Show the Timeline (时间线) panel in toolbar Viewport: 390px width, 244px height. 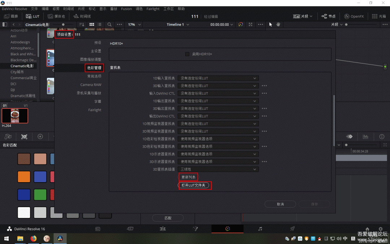tap(82, 16)
